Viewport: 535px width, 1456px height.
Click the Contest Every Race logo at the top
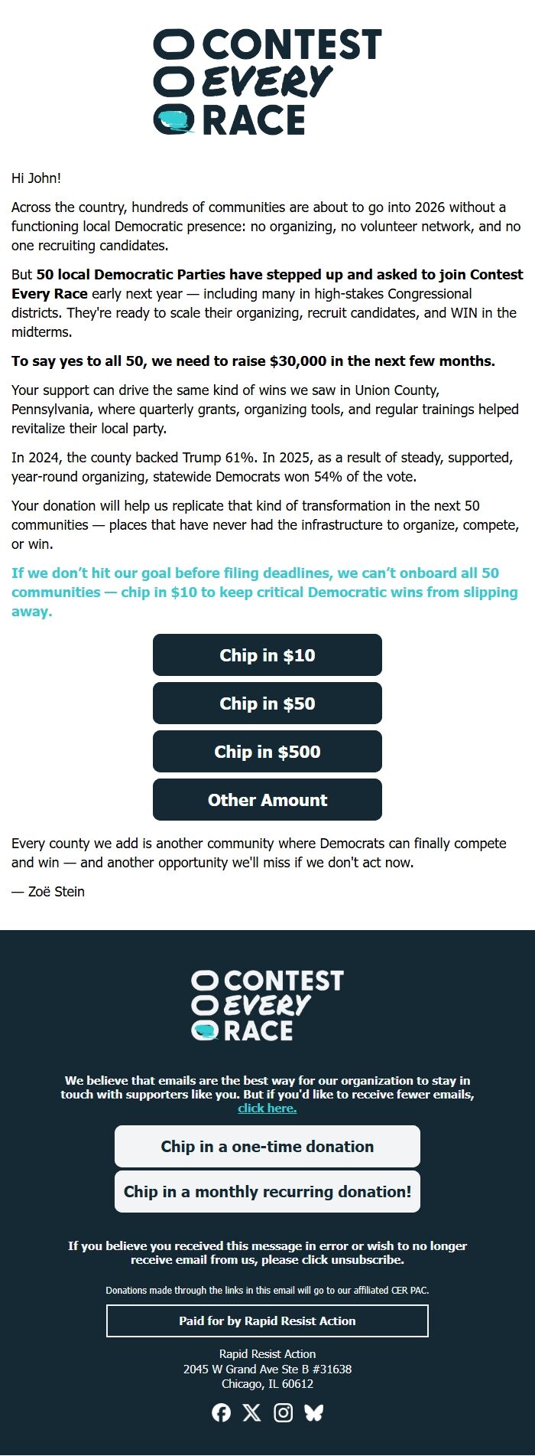click(x=267, y=80)
